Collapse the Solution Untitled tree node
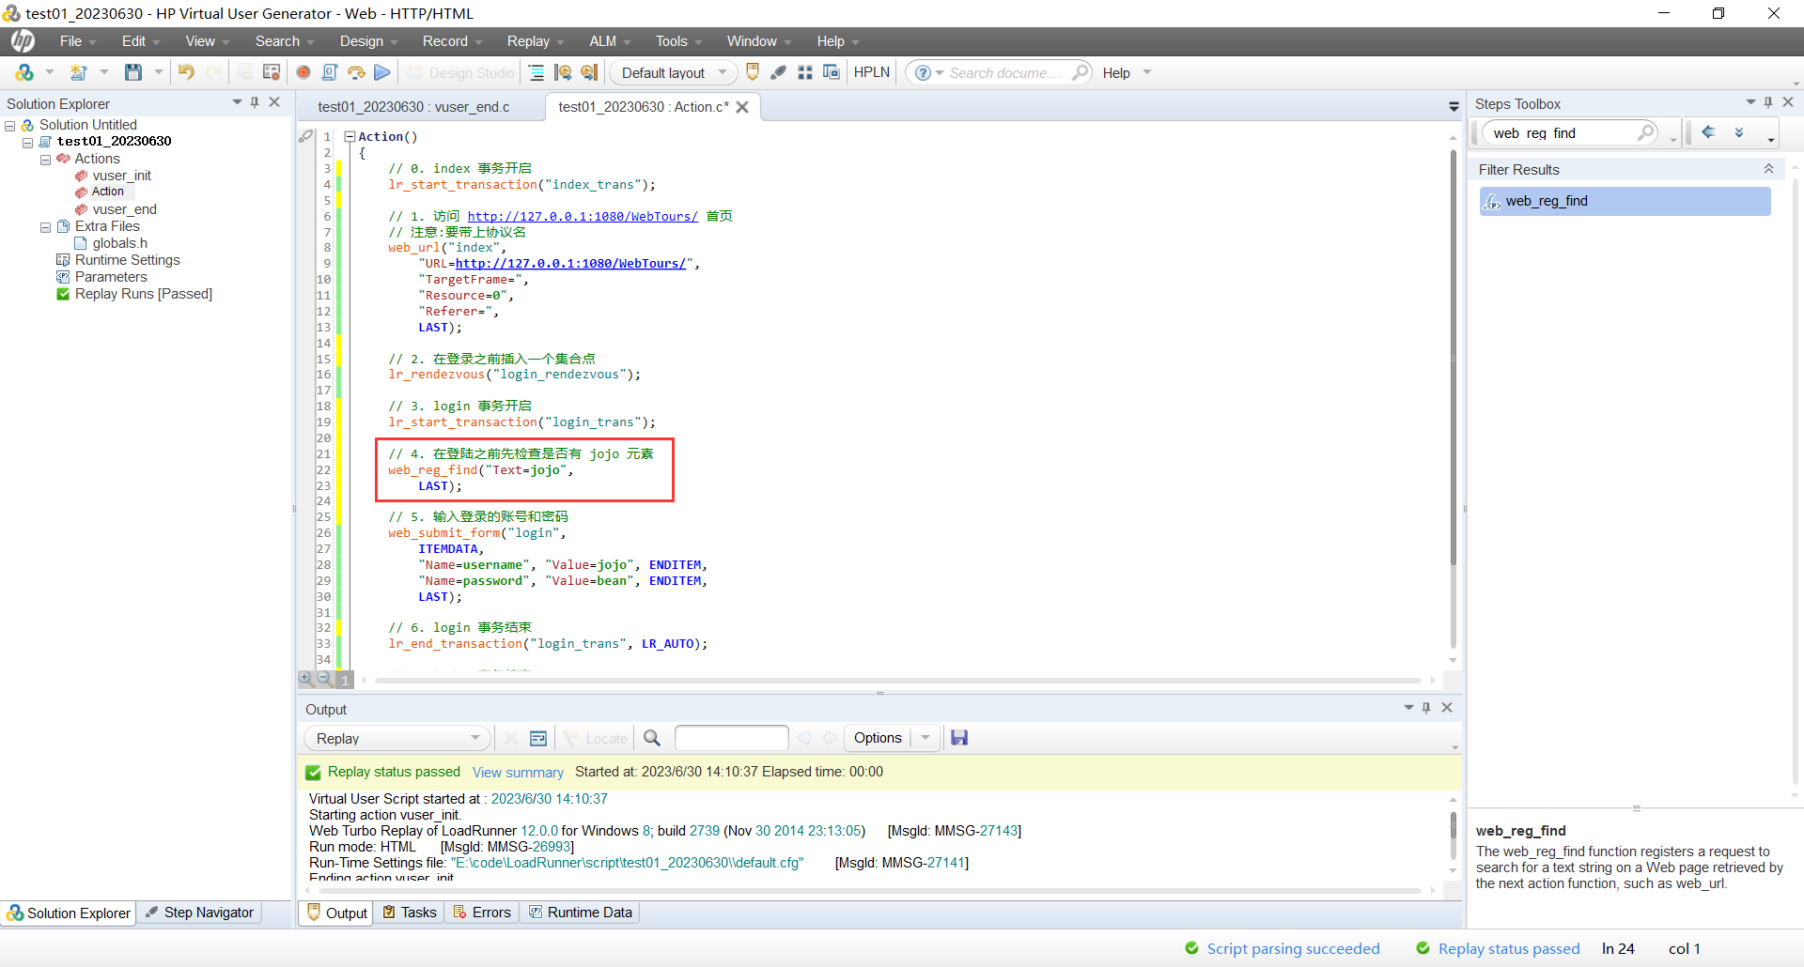The image size is (1804, 967). [10, 126]
